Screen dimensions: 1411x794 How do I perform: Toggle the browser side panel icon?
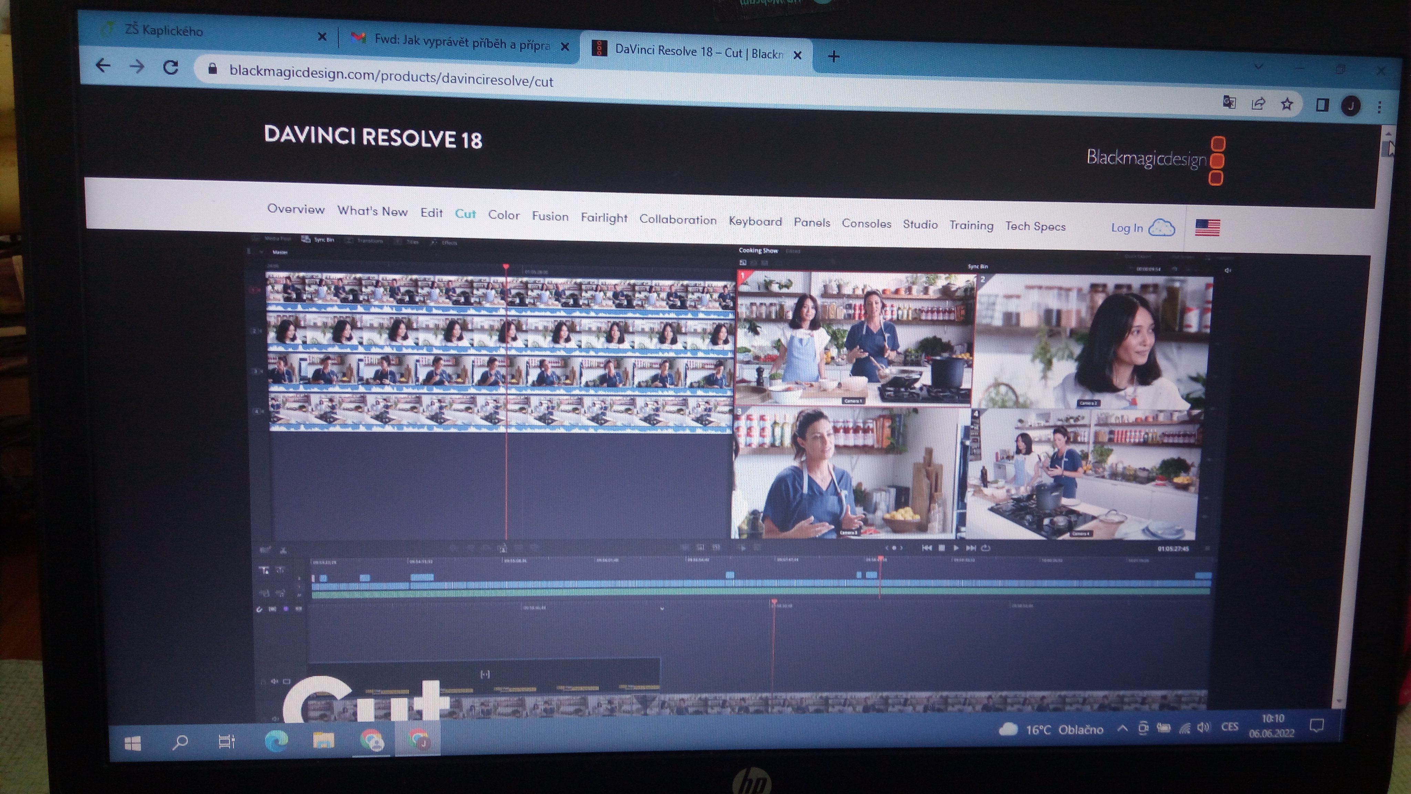(1322, 105)
